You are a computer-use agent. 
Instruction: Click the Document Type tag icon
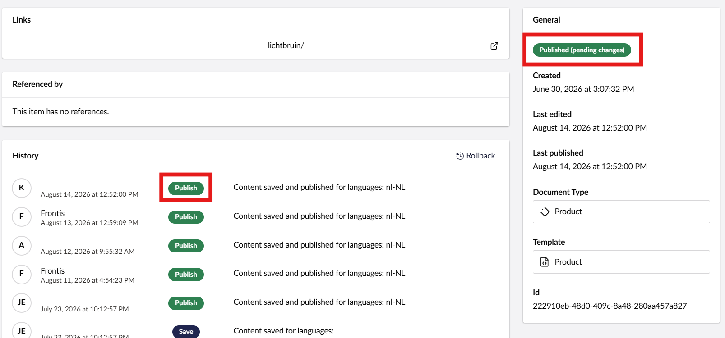coord(545,212)
